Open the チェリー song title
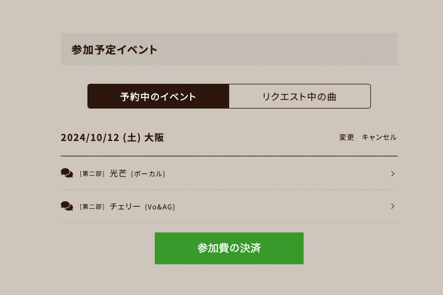 click(125, 206)
